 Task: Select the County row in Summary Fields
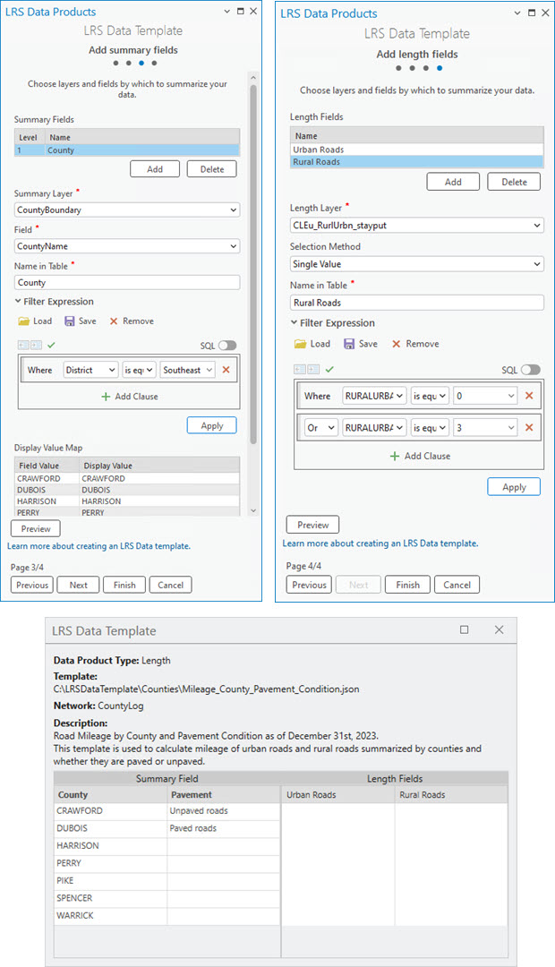click(x=127, y=150)
